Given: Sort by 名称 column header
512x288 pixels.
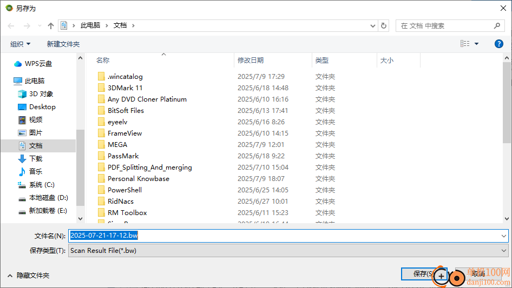Looking at the screenshot, I should click(x=103, y=61).
